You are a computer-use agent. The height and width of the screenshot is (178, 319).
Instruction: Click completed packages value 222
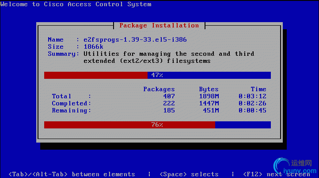click(169, 103)
